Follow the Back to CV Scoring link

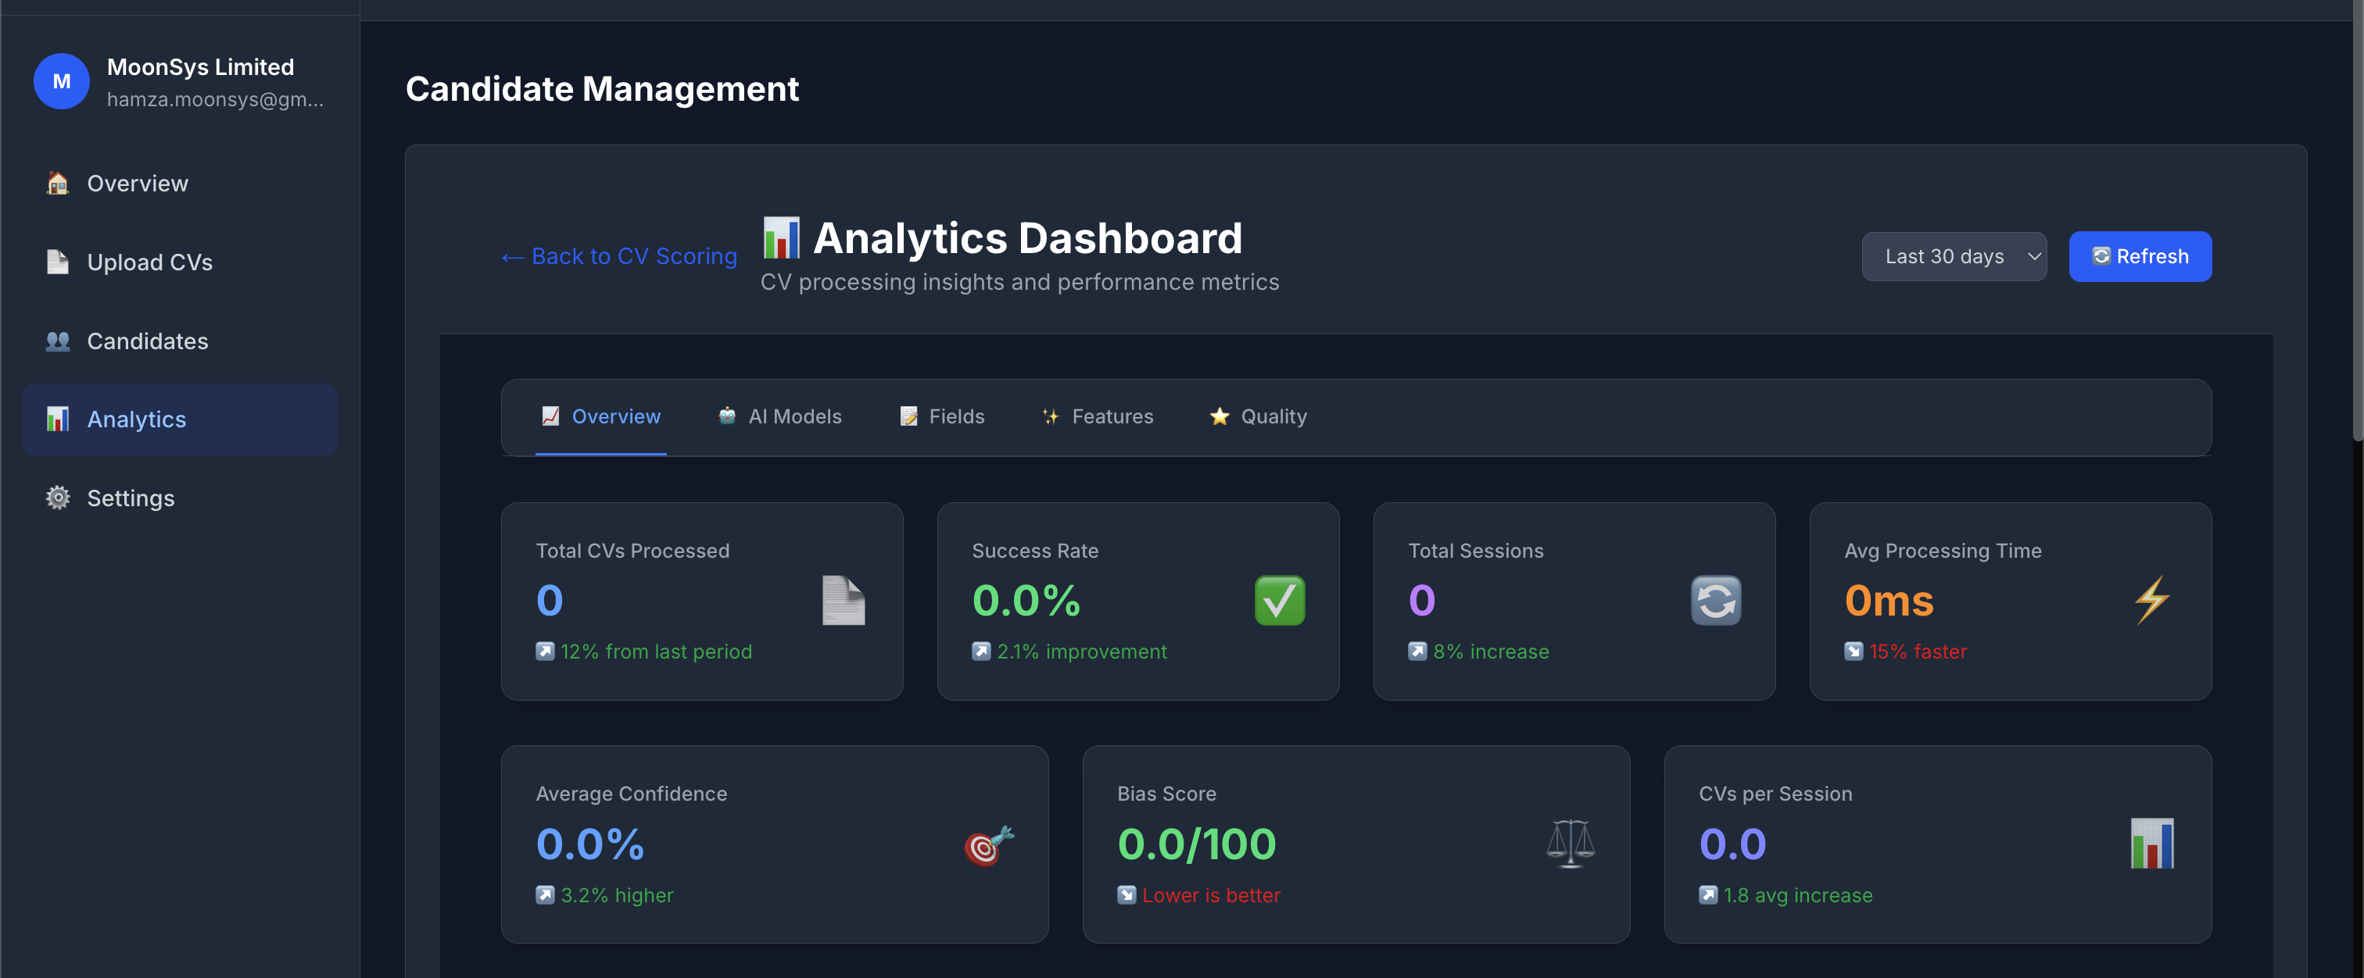[x=618, y=257]
